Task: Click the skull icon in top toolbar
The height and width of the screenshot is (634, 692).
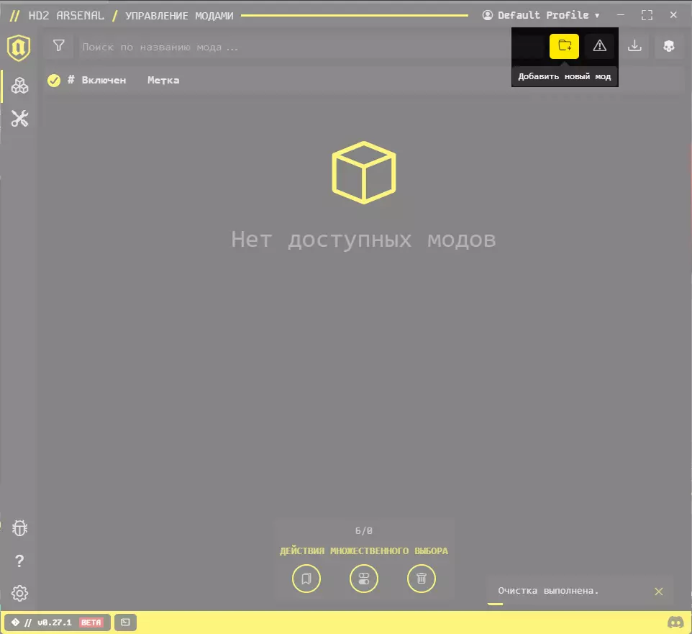Action: (x=669, y=46)
